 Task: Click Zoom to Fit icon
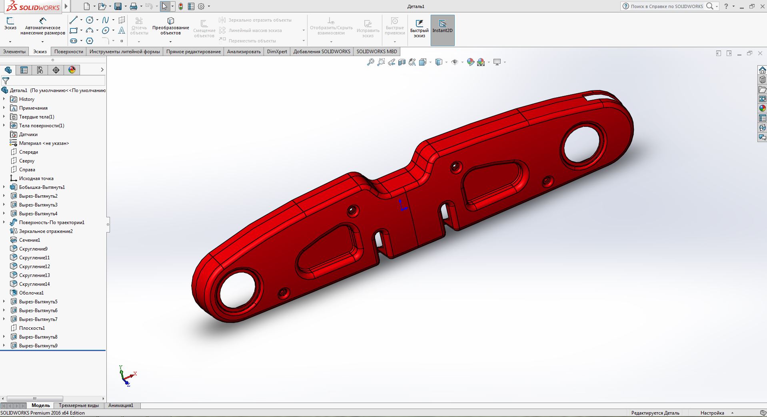coord(371,62)
